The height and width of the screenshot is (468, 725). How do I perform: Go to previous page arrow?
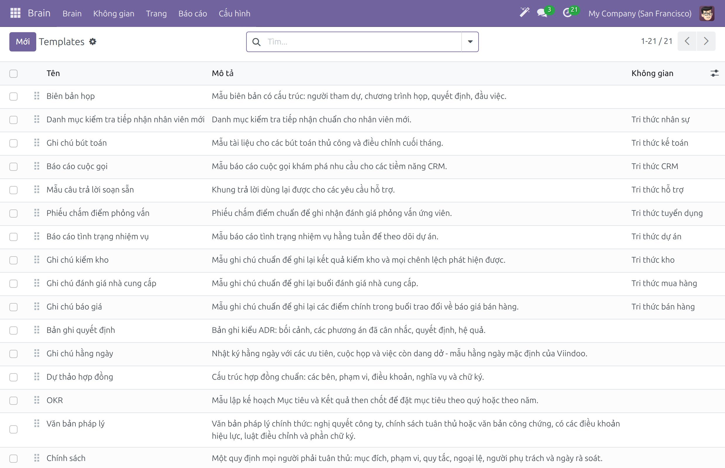(687, 41)
